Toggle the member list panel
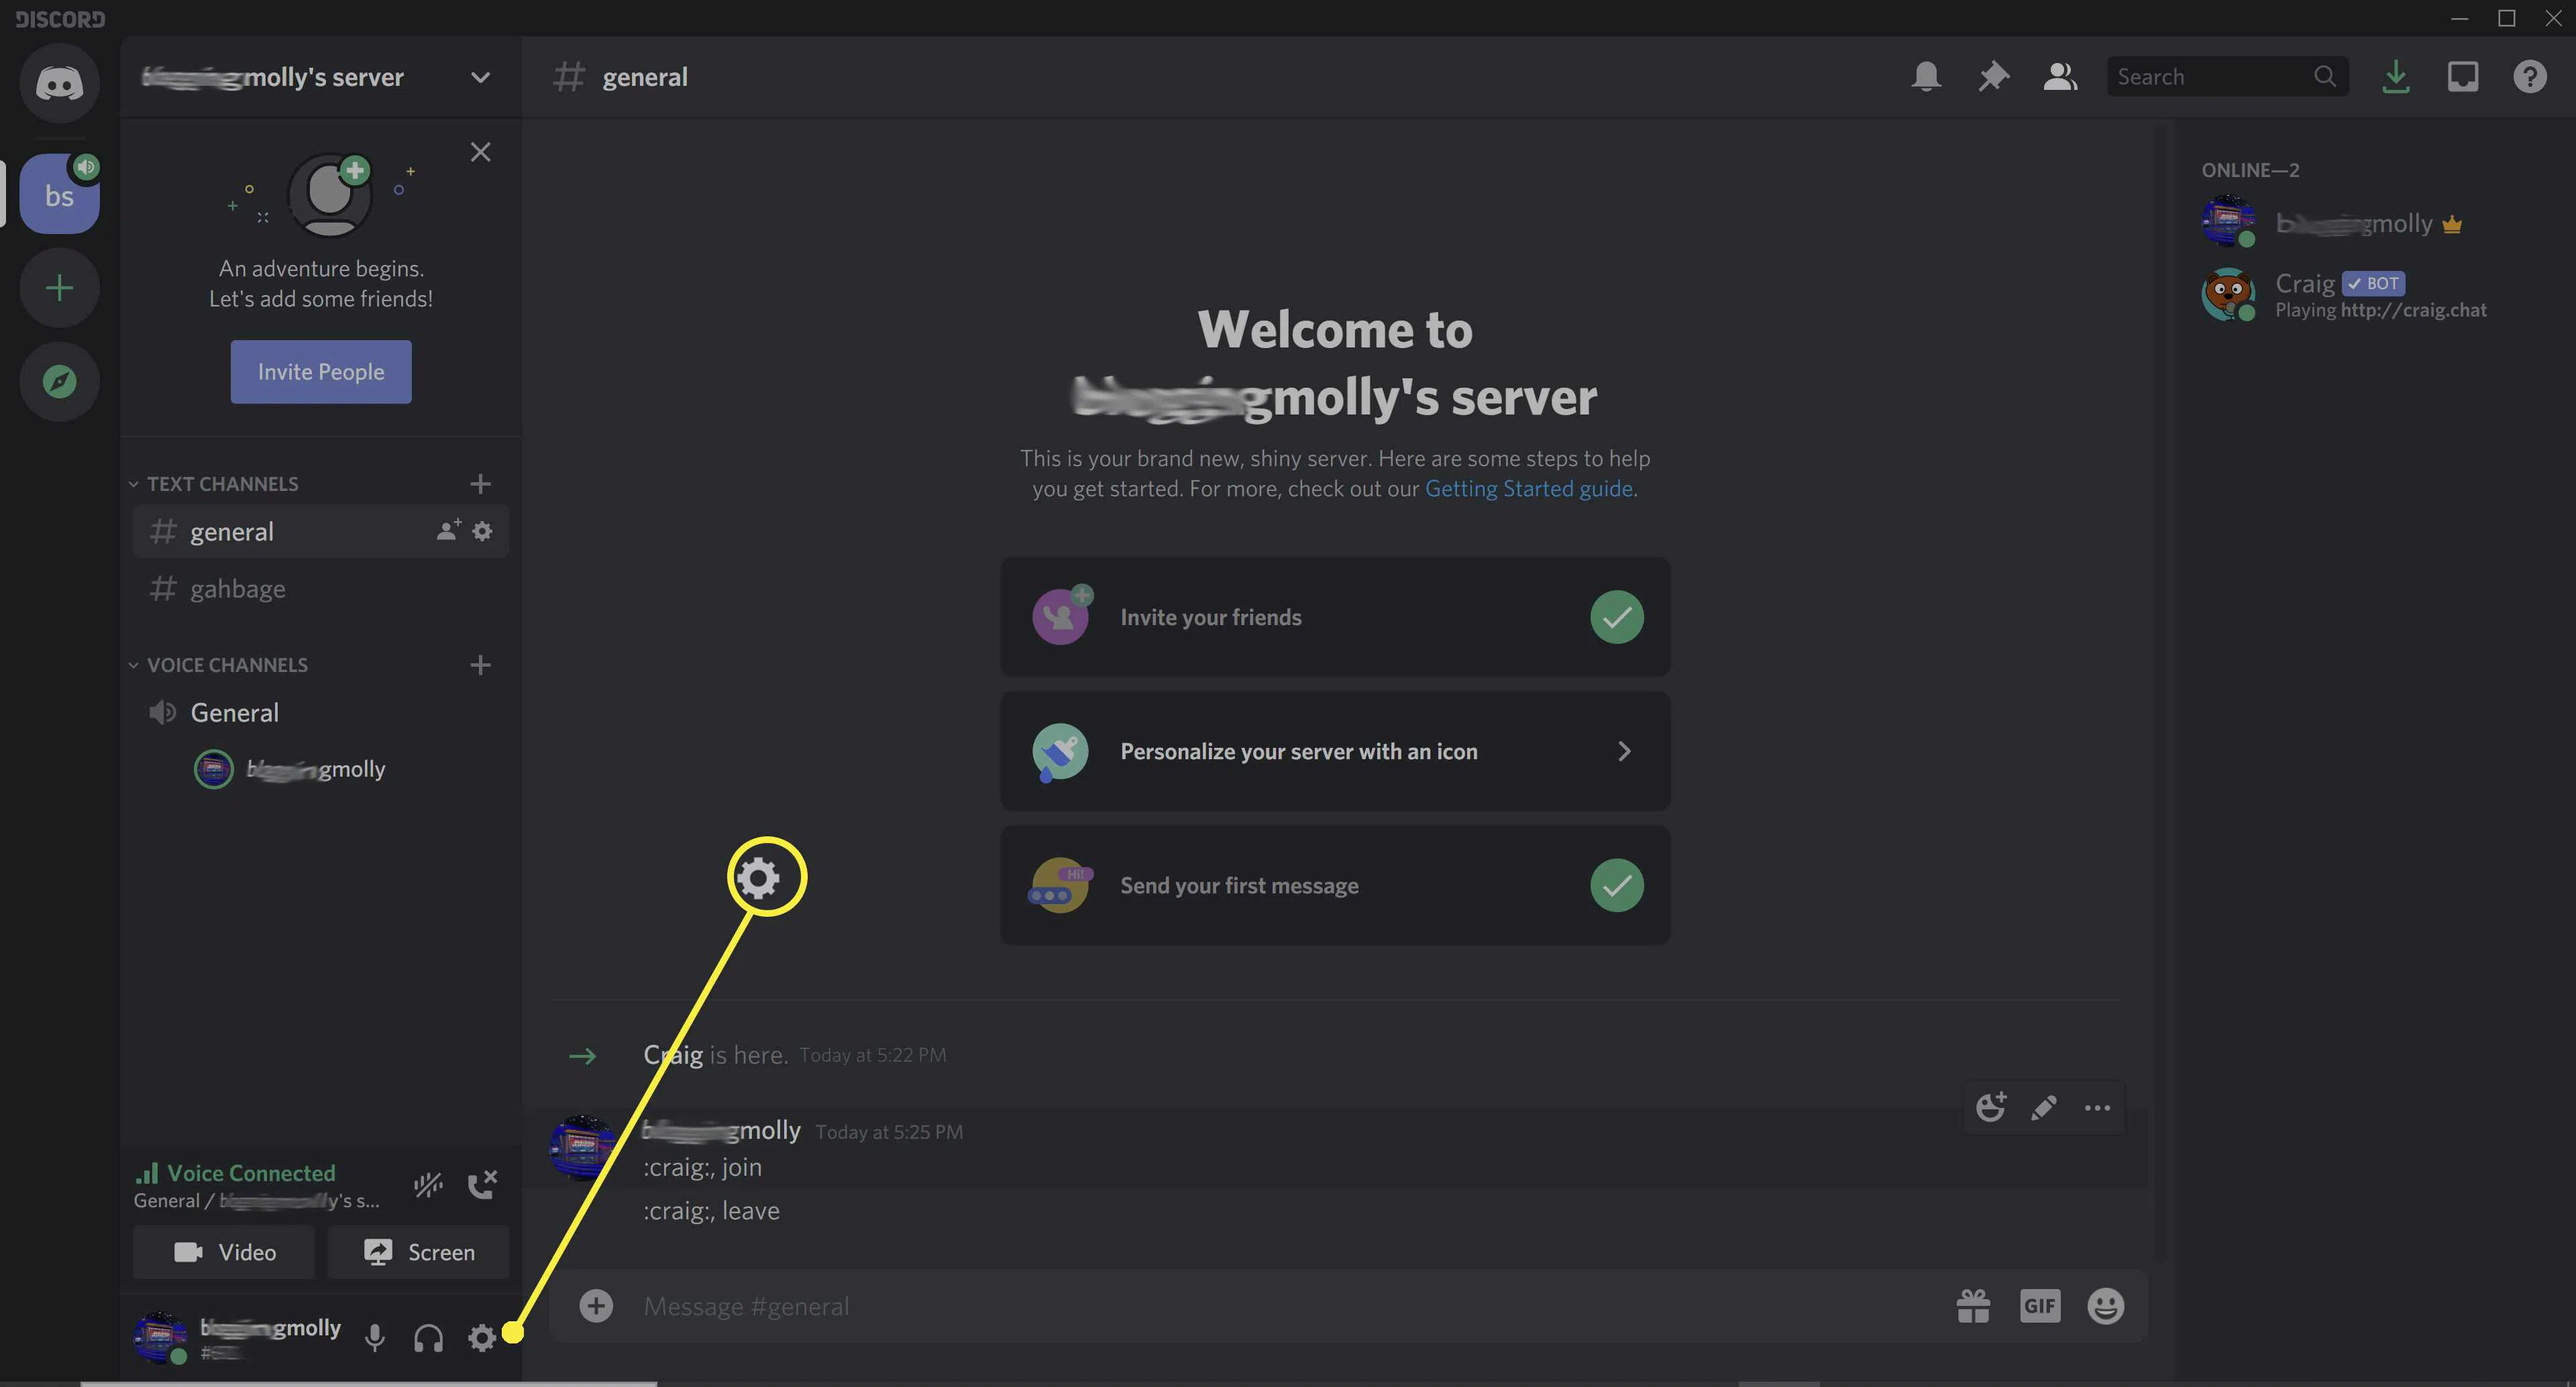 (2060, 77)
